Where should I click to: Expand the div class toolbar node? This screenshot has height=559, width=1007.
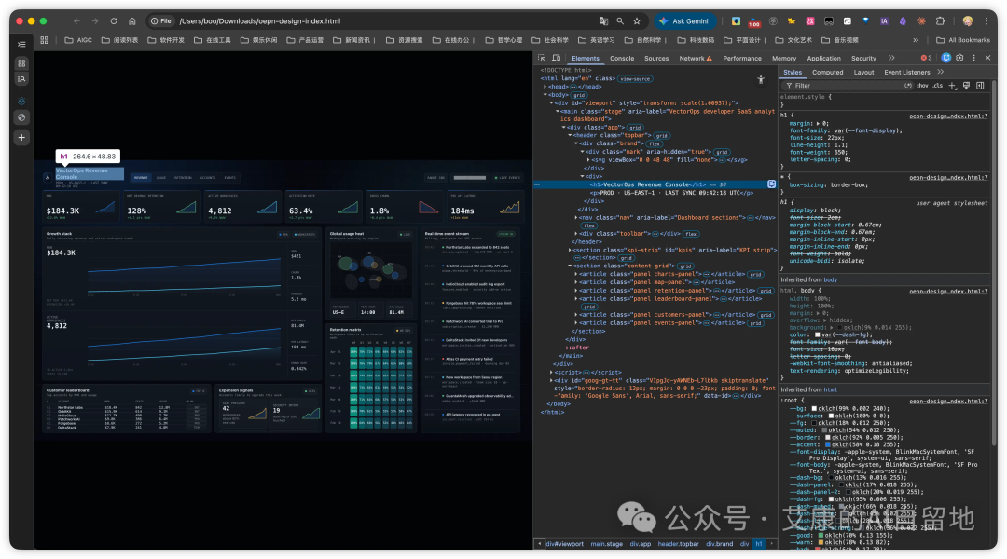pos(576,234)
